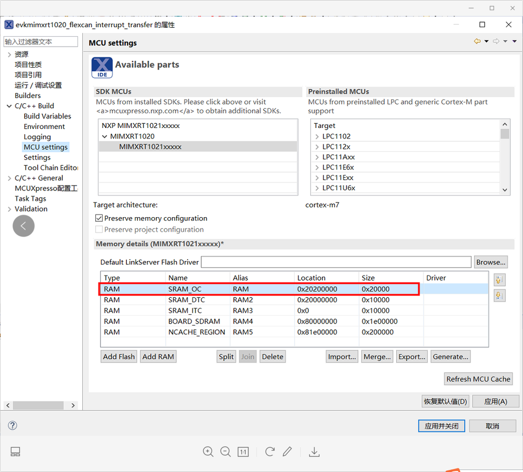Click the zoom in magnifier icon
Screen dimensions: 523x472
tap(208, 452)
